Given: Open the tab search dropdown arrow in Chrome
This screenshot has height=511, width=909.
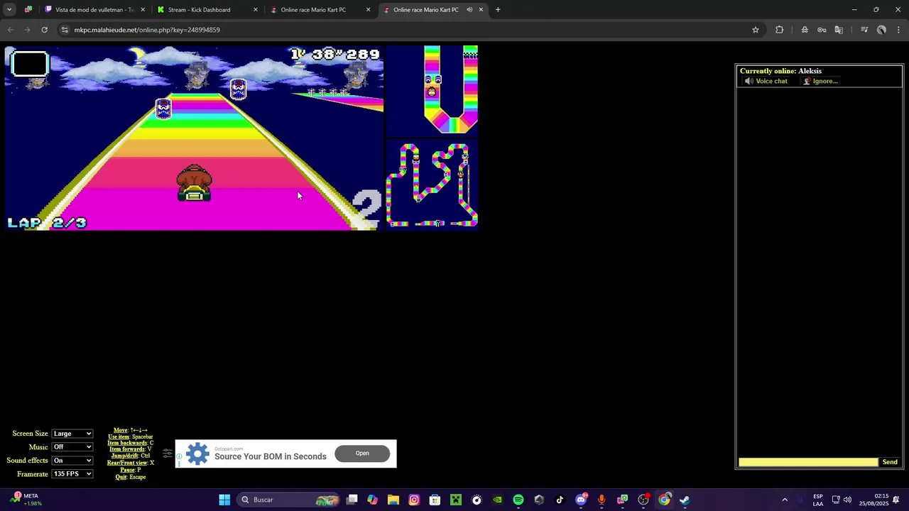Looking at the screenshot, I should pyautogui.click(x=9, y=10).
